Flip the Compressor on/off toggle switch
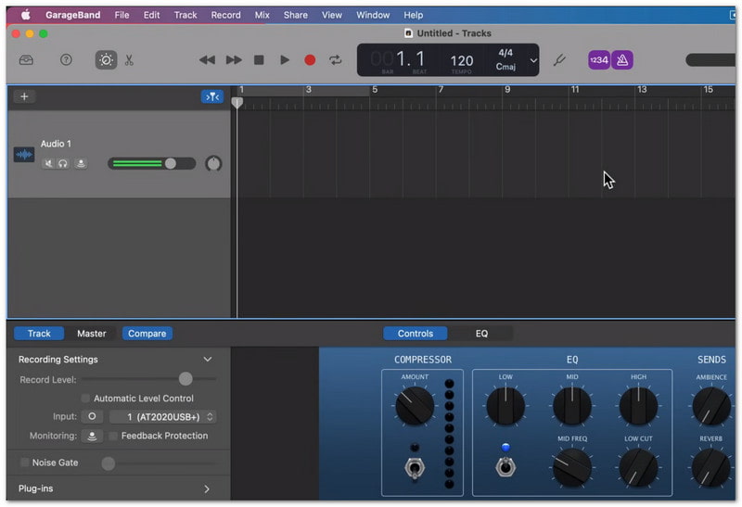Viewport: 742px width, 507px height. click(x=415, y=469)
